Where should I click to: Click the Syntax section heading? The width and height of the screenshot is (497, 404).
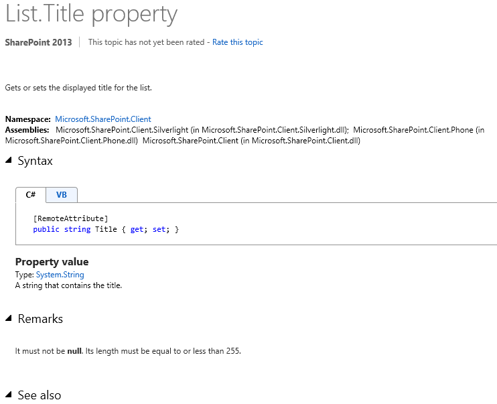pos(35,161)
